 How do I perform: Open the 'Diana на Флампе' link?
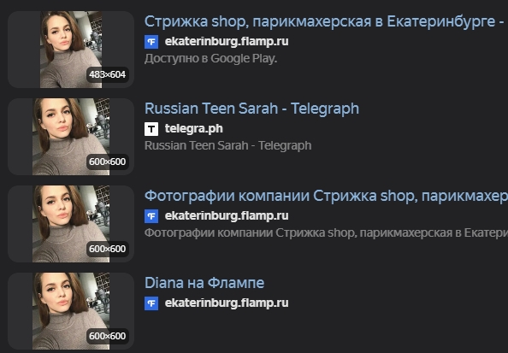[204, 283]
